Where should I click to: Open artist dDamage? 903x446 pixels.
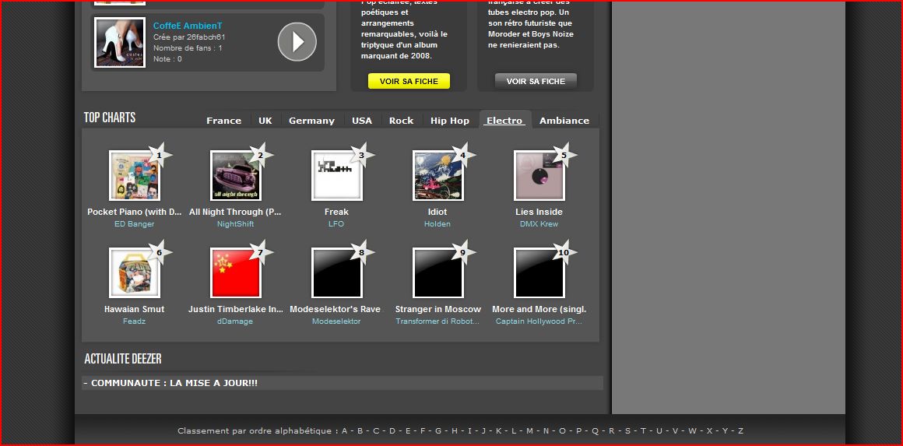pos(235,321)
